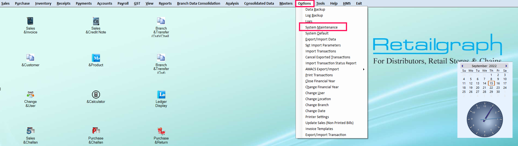Open the Tools menu
Viewport: 518px width, 146px height.
coord(320,4)
